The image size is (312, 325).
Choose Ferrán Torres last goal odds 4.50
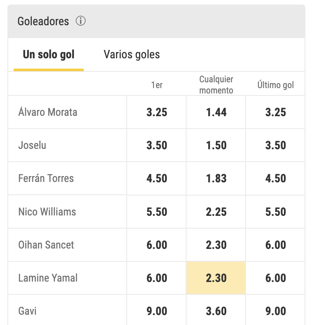pyautogui.click(x=275, y=178)
